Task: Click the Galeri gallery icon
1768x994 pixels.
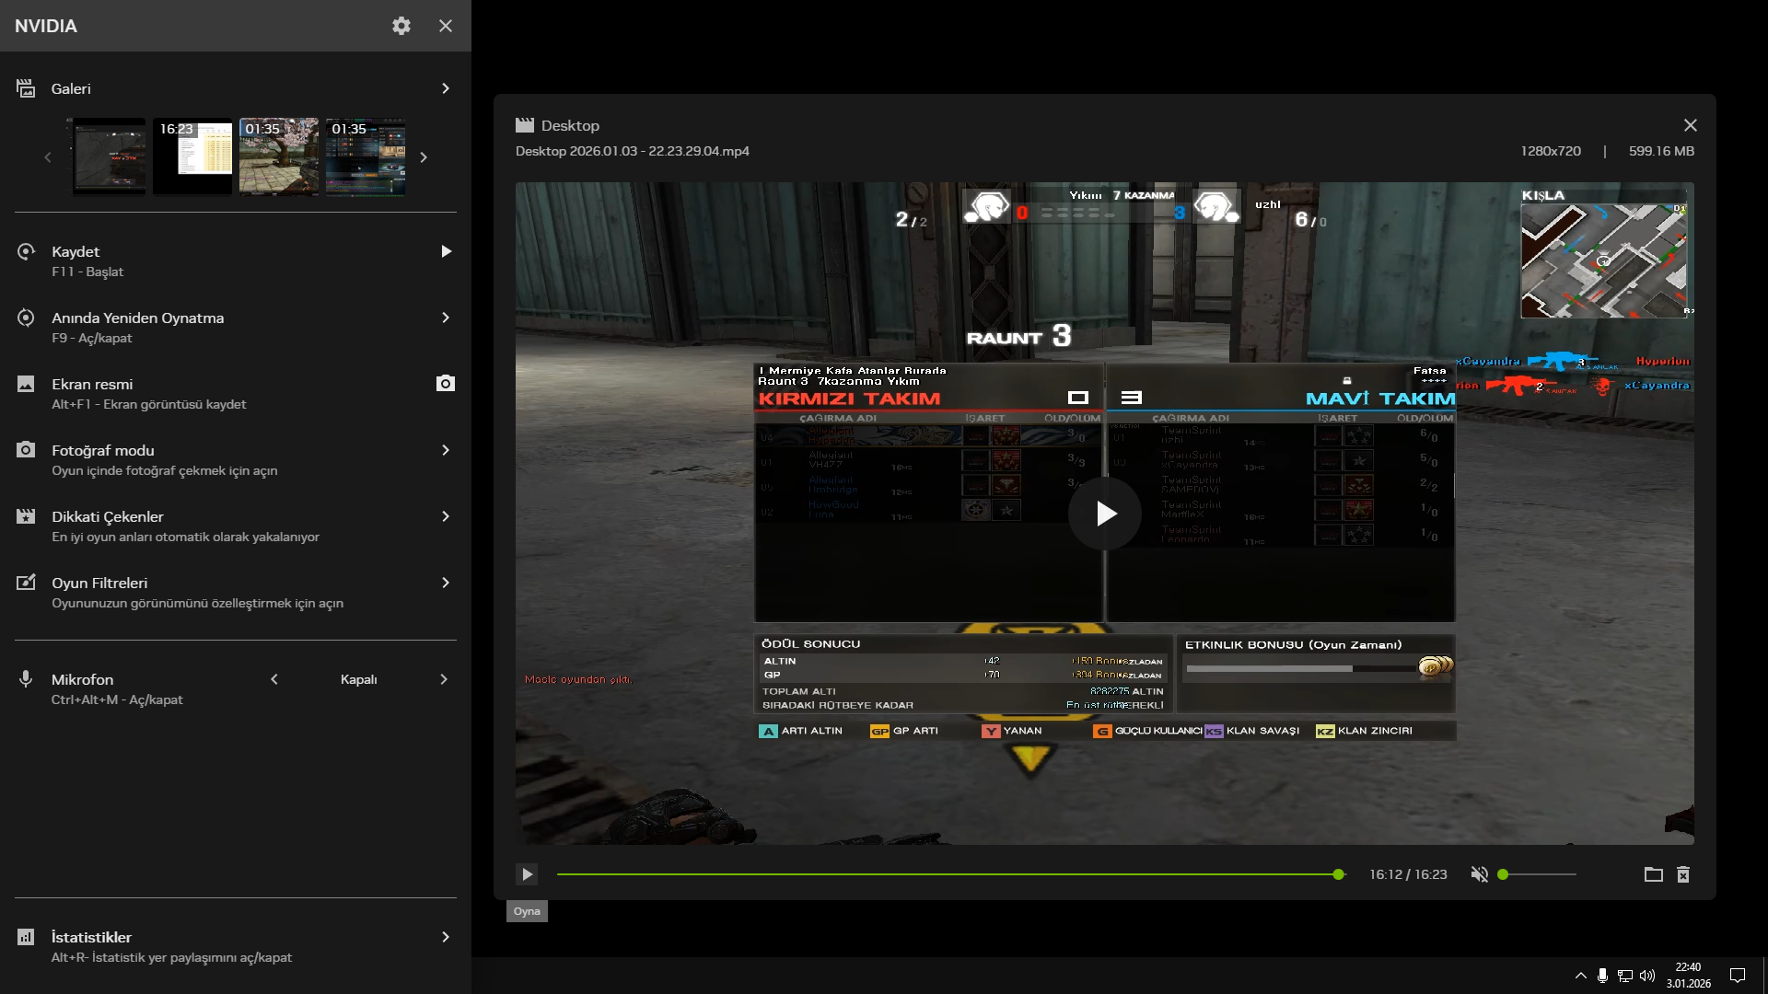Action: click(26, 88)
